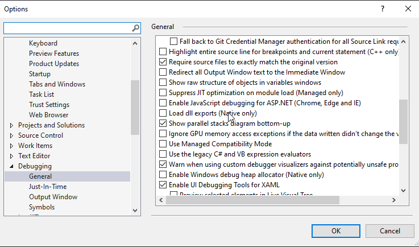Enable JavaScript debugging for ASP.NET
Screen dimensions: 419x247
coord(163,103)
